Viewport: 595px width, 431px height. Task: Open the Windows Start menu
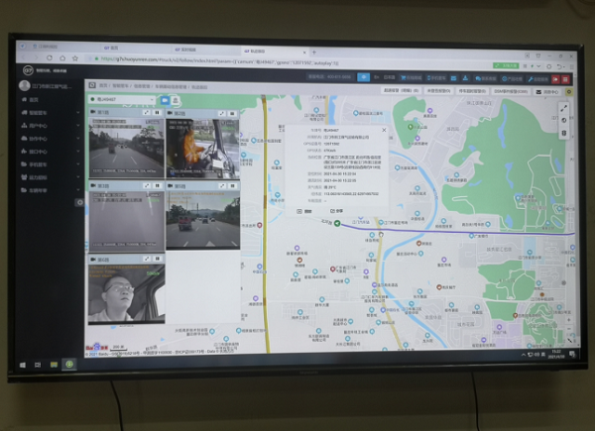23,365
